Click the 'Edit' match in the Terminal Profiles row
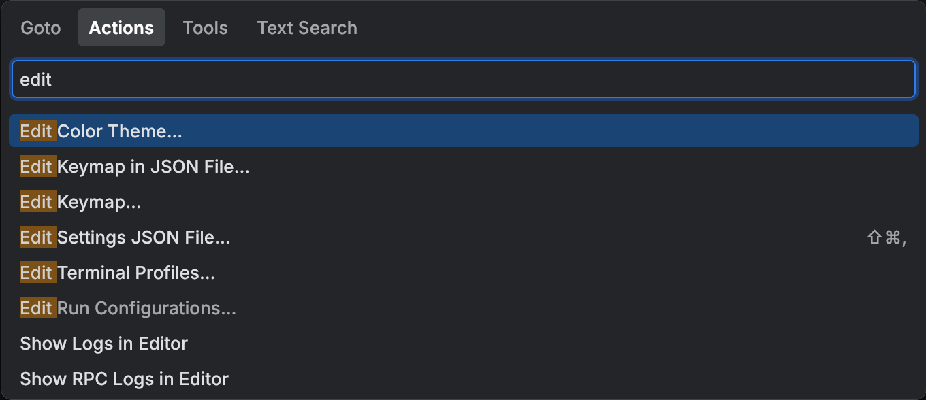Viewport: 926px width, 400px height. pyautogui.click(x=36, y=273)
